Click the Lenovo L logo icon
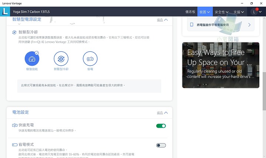 [5, 11]
